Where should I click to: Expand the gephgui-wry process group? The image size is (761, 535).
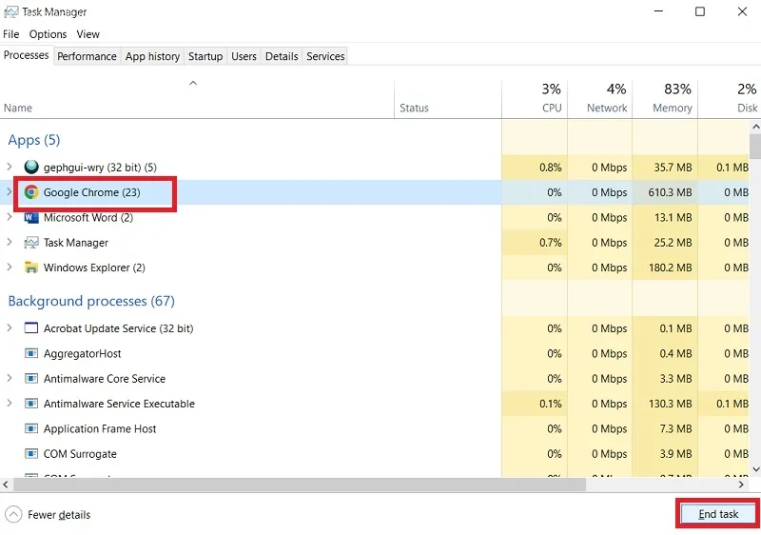tap(10, 167)
